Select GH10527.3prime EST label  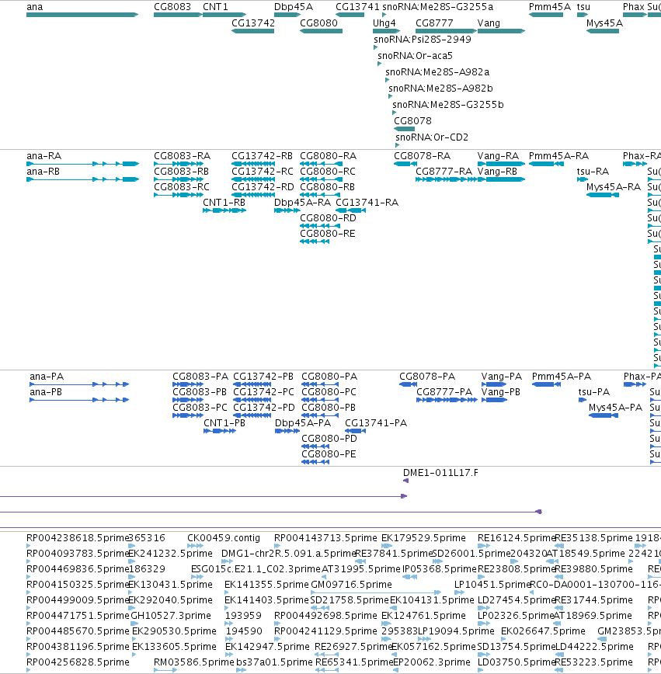(171, 616)
